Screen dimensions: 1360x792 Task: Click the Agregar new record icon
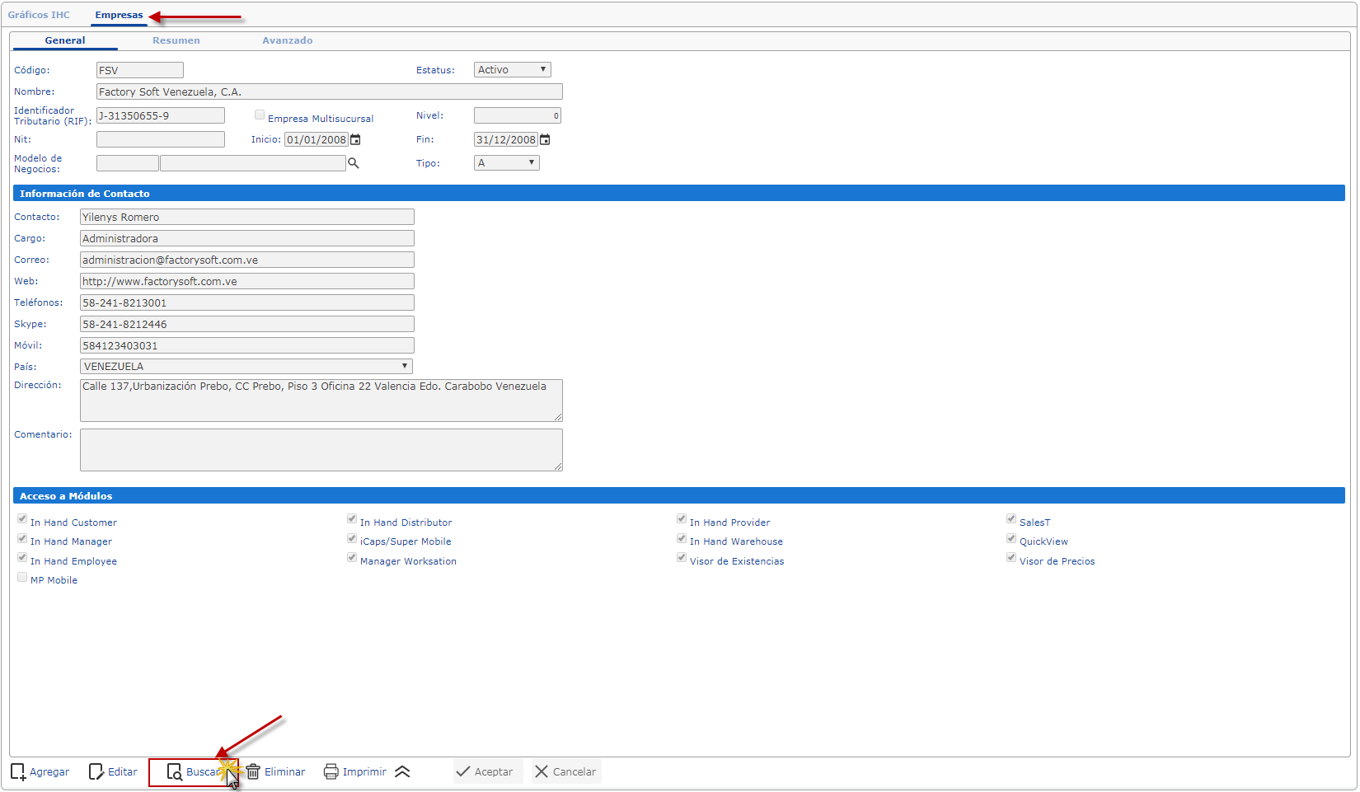pos(18,772)
